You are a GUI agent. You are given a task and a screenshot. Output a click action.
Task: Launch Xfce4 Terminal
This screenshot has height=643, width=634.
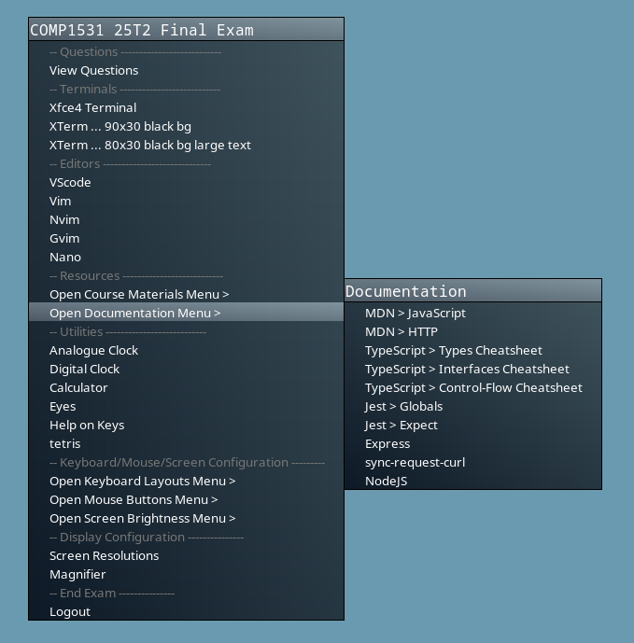[92, 108]
